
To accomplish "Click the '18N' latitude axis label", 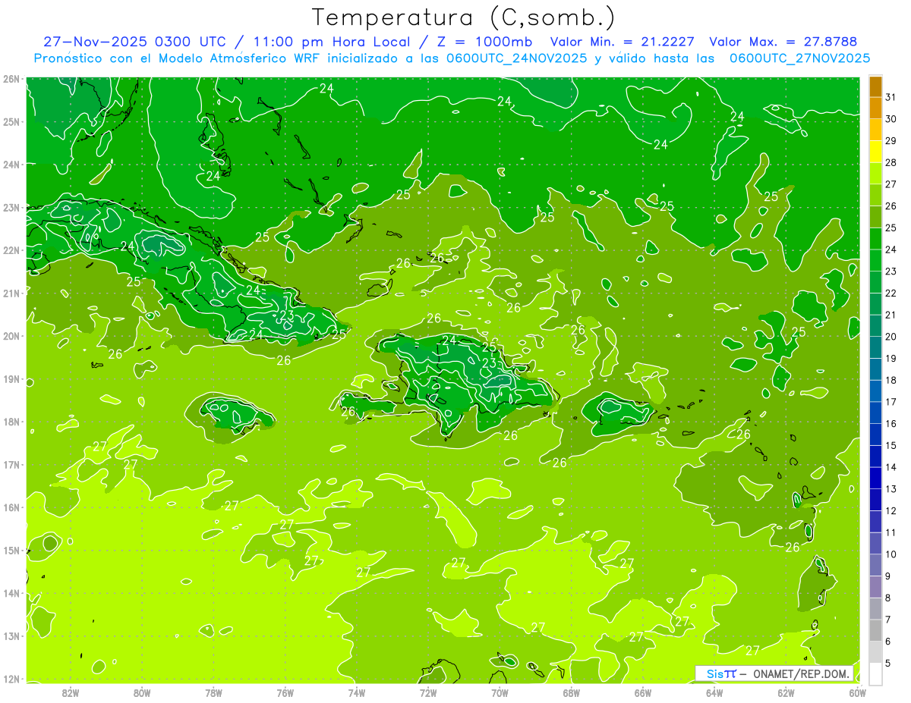I will [x=11, y=422].
